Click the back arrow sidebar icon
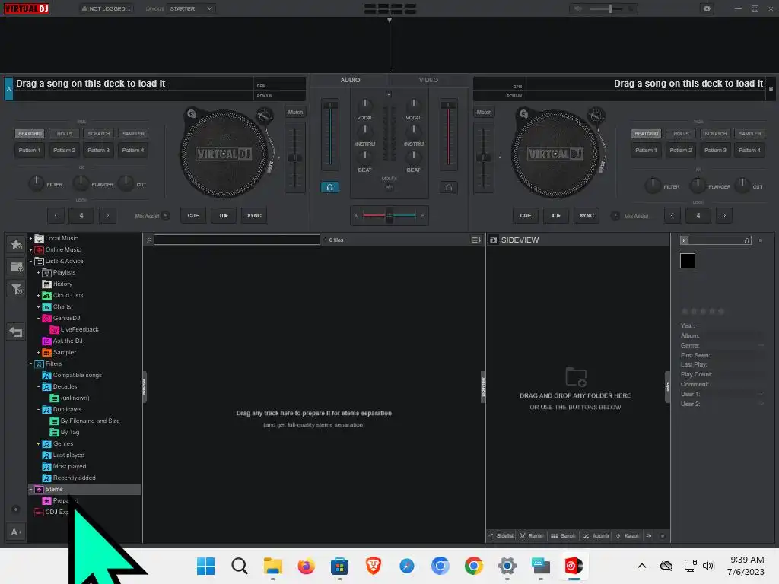The height and width of the screenshot is (584, 779). pyautogui.click(x=17, y=332)
